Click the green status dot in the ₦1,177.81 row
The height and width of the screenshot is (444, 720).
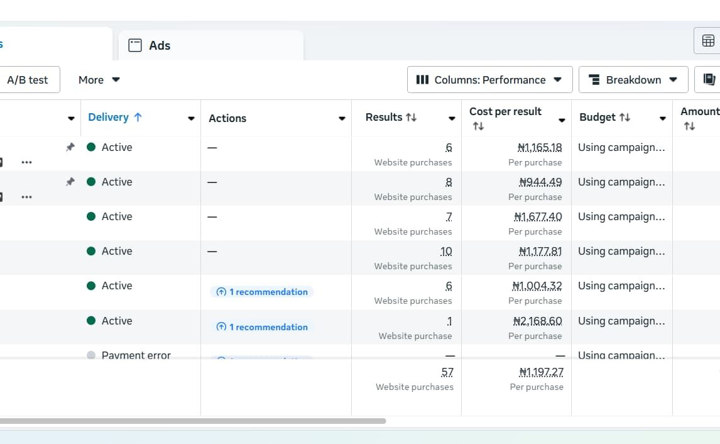[x=91, y=251]
